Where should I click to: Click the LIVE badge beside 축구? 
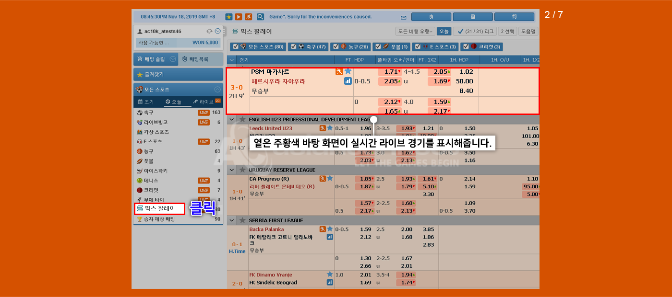point(204,113)
